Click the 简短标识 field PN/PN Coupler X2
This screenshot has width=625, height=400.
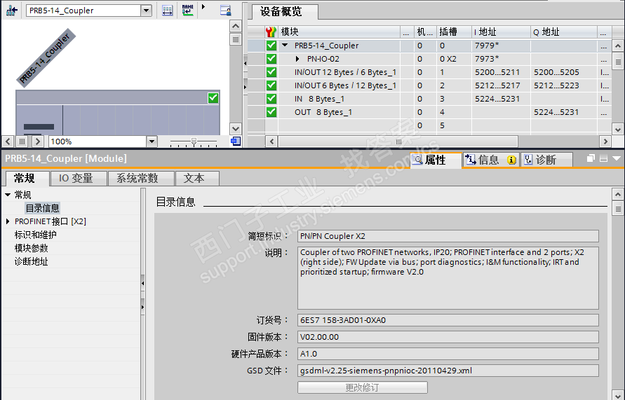coord(448,236)
